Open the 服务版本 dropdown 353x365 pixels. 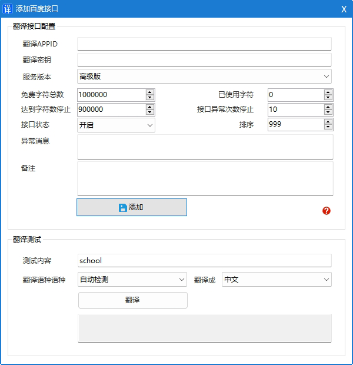coord(204,77)
